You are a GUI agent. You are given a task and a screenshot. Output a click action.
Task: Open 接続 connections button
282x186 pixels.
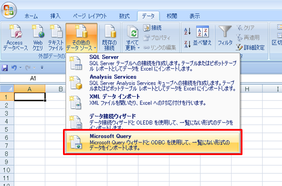pyautogui.click(x=153, y=28)
